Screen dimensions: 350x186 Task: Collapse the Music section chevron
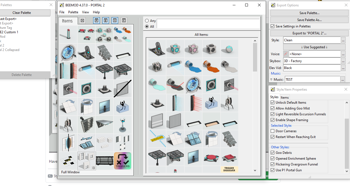pyautogui.click(x=271, y=79)
